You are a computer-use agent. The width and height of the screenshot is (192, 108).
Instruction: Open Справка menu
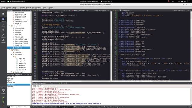50,8
